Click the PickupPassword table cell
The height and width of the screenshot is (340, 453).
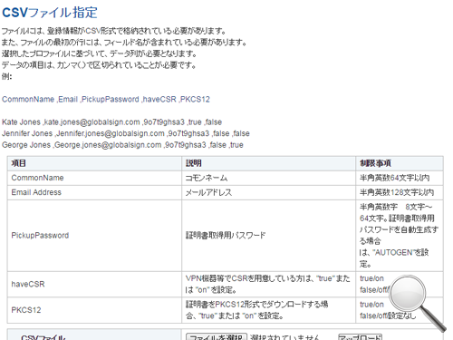pos(94,236)
